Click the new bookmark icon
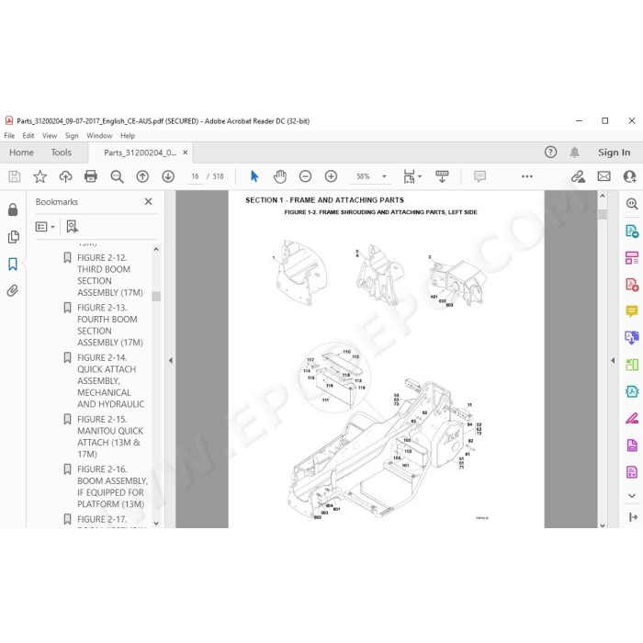 point(73,226)
